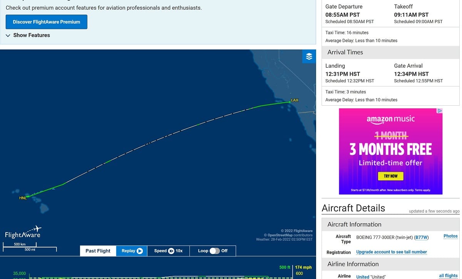
Task: Click Upgrade account to see tail number
Action: (x=392, y=252)
